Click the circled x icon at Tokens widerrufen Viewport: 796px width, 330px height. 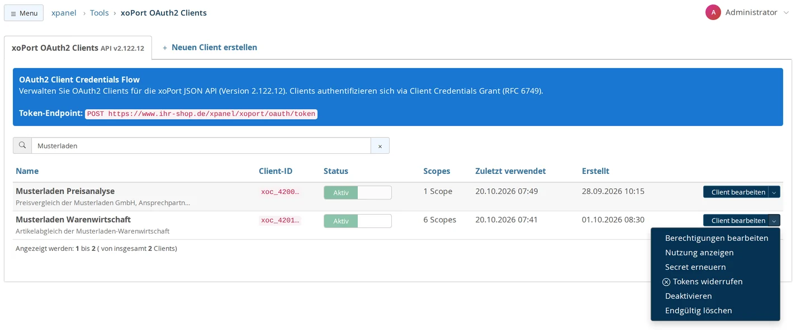pos(666,282)
